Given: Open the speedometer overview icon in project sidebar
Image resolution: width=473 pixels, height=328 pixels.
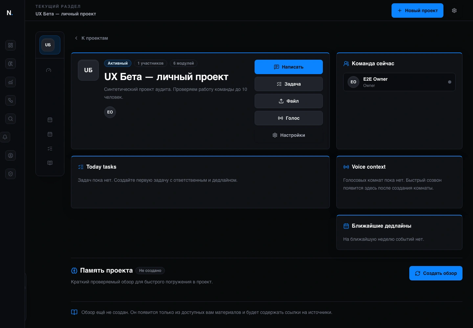Looking at the screenshot, I should click(x=49, y=70).
